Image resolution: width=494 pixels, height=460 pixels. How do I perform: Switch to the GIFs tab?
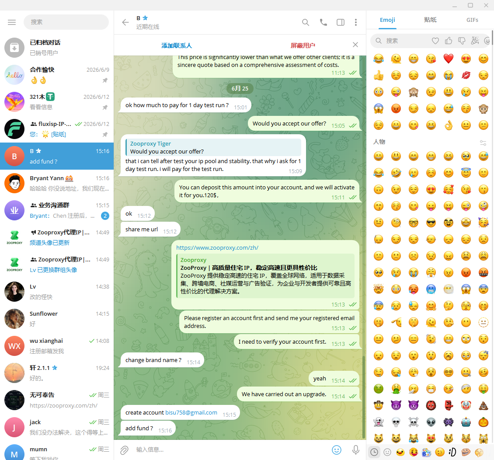coord(472,20)
